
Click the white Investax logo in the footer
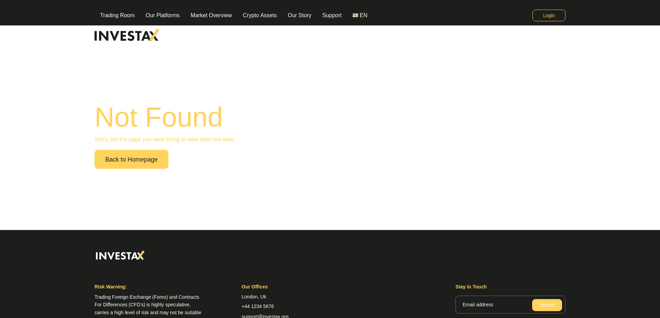[120, 255]
